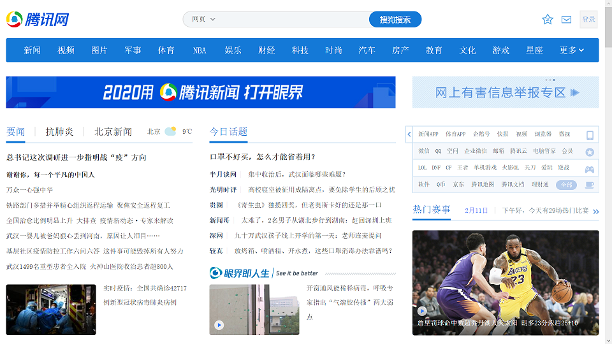Viewport: 612px width, 344px height.
Task: Open 图片 in the navigation bar
Action: [x=99, y=50]
